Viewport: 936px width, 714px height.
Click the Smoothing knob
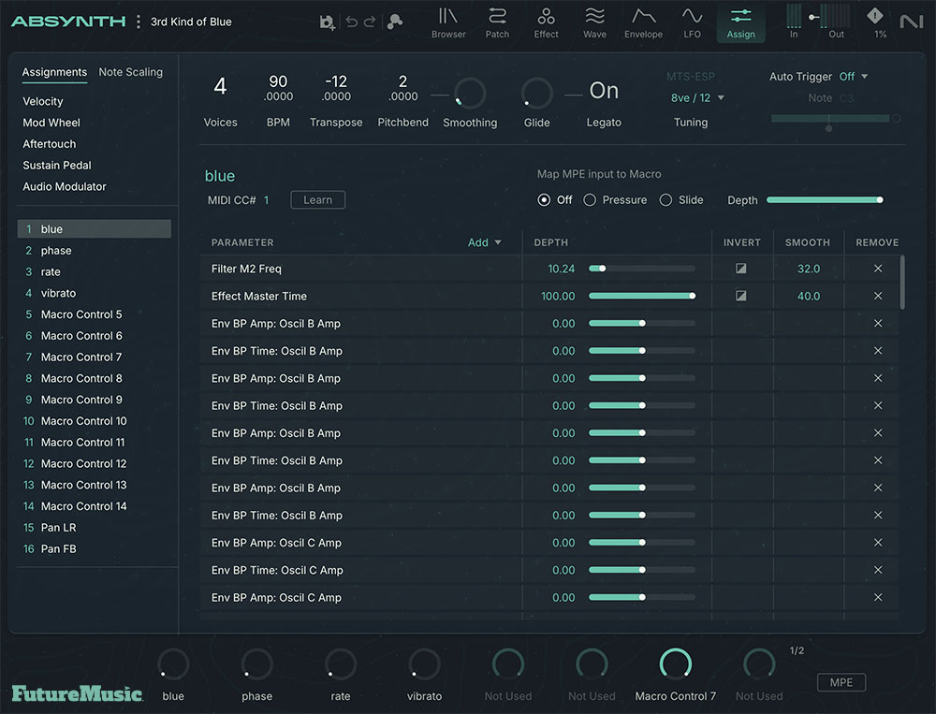(470, 94)
